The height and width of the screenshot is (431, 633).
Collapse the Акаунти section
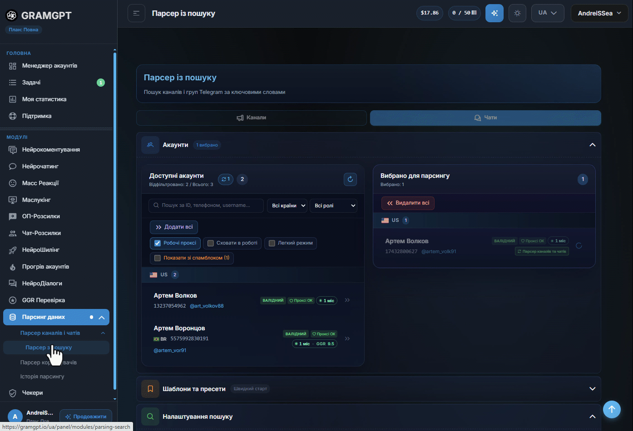(592, 145)
